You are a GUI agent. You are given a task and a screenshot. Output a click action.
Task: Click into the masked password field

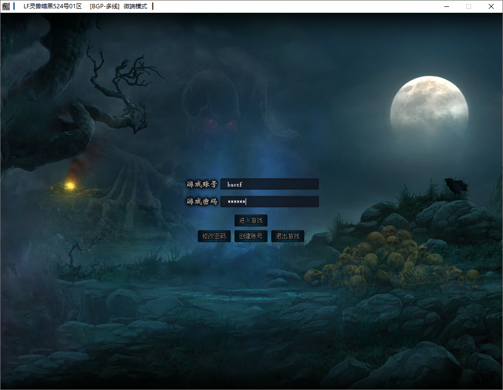270,202
